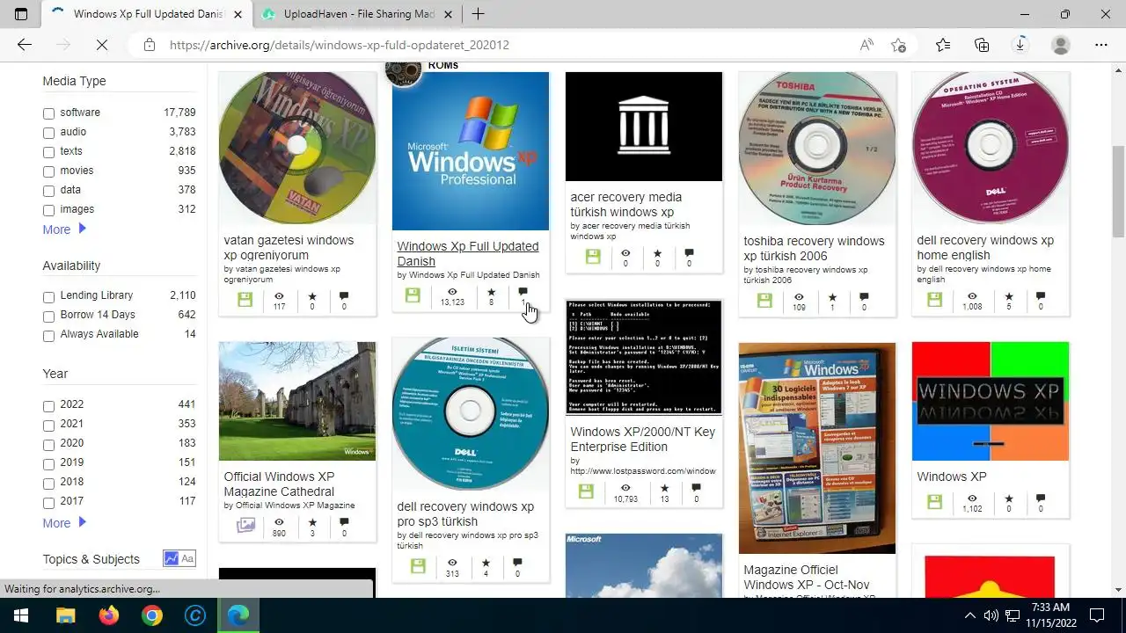1126x633 pixels.
Task: Click software icon under Windows Xp Full Updated Danish
Action: point(413,295)
